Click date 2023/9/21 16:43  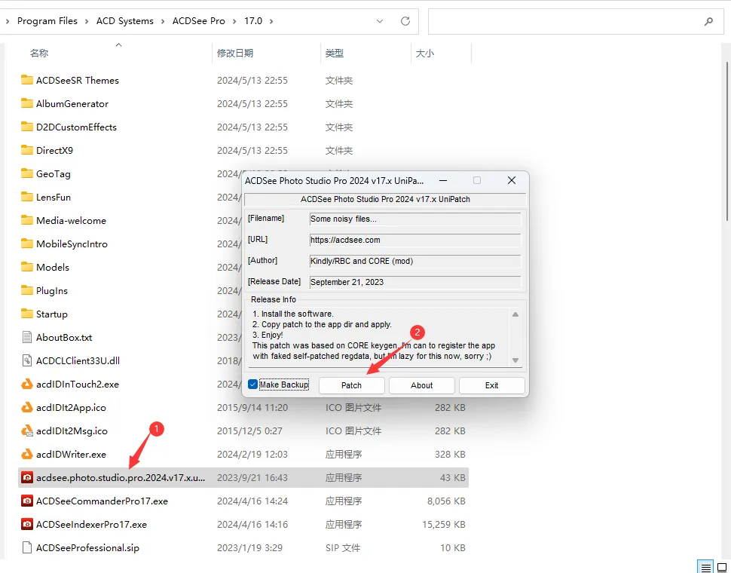point(252,477)
